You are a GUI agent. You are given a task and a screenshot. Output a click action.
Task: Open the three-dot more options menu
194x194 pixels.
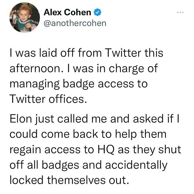(180, 13)
